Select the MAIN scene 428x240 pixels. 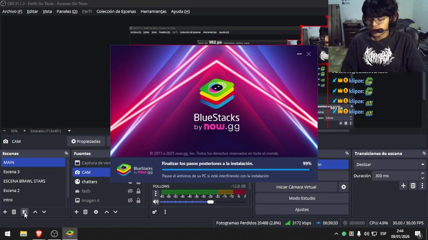(33, 162)
